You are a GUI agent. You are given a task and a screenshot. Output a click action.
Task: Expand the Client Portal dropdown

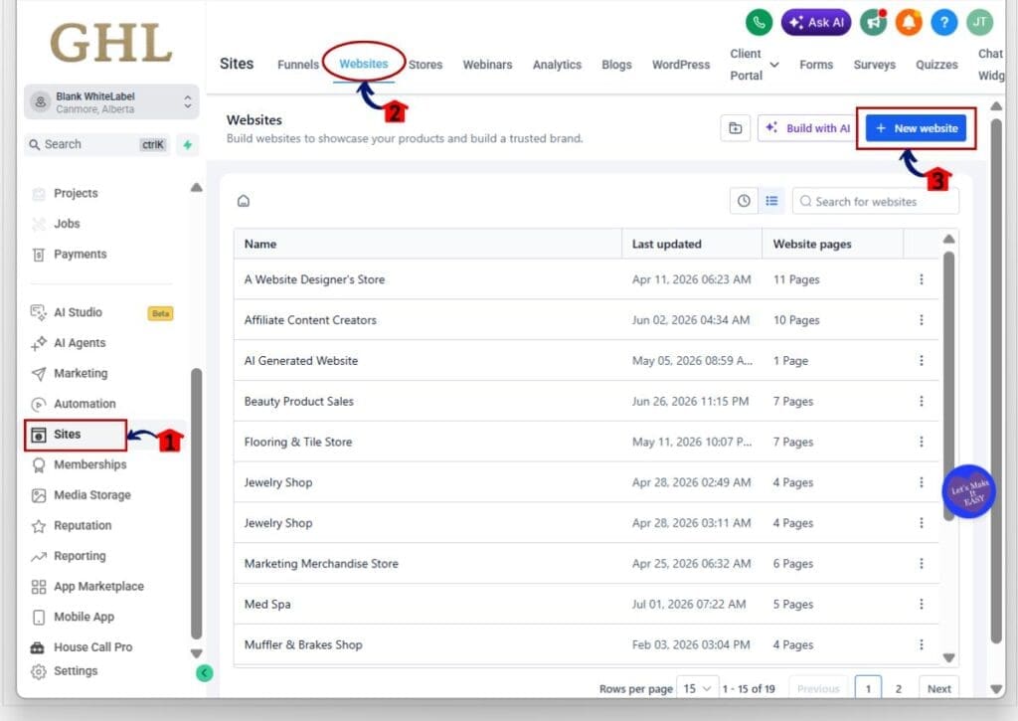[755, 65]
